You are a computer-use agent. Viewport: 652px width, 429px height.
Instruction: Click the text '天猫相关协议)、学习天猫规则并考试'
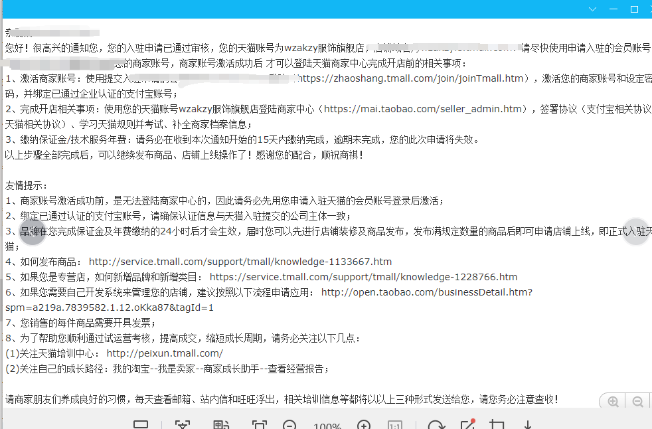point(129,124)
